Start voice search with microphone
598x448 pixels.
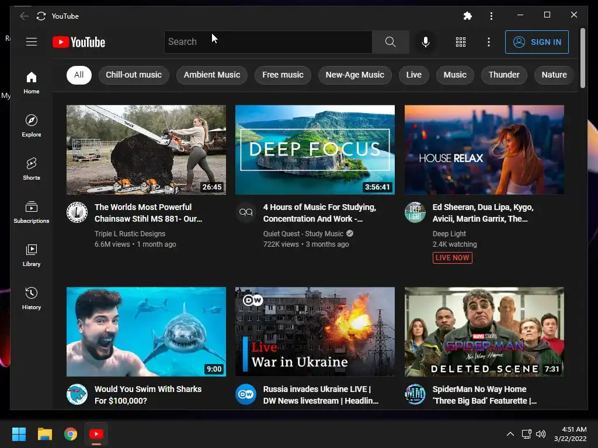426,42
